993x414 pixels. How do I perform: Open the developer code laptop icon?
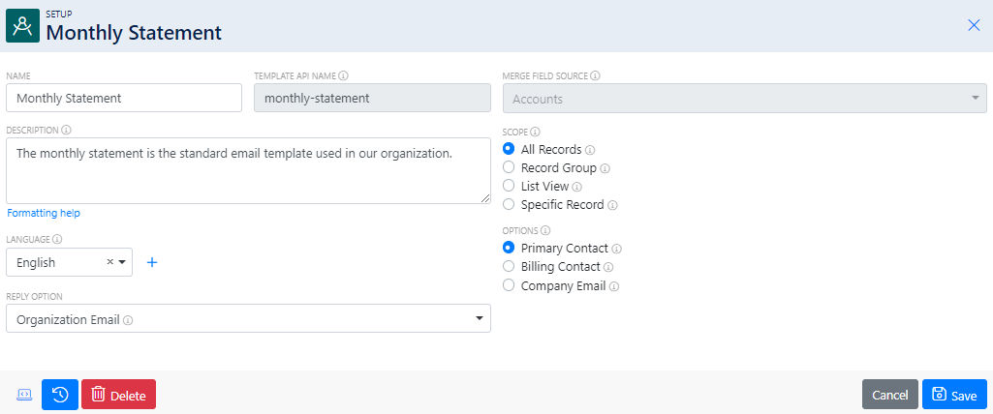(x=24, y=395)
